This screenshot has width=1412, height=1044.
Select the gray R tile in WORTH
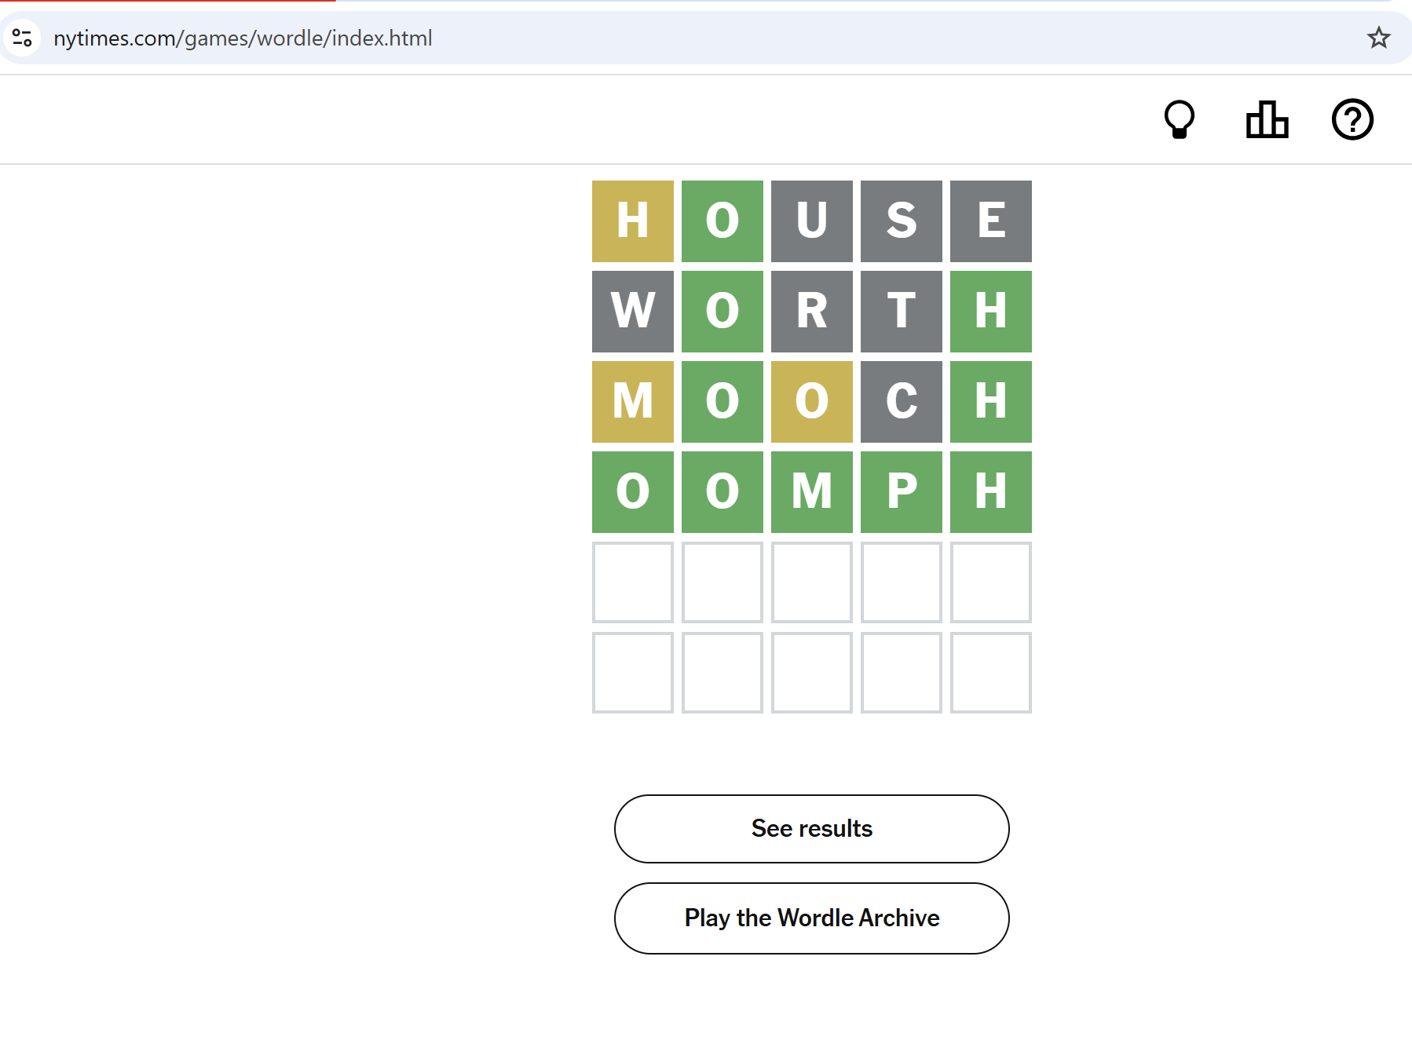[x=811, y=311]
